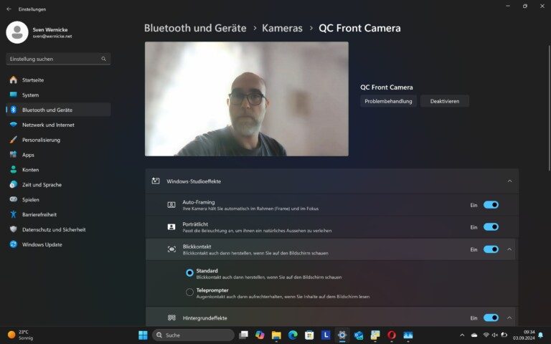This screenshot has height=344, width=551.
Task: Select System in the sidebar
Action: pyautogui.click(x=58, y=95)
